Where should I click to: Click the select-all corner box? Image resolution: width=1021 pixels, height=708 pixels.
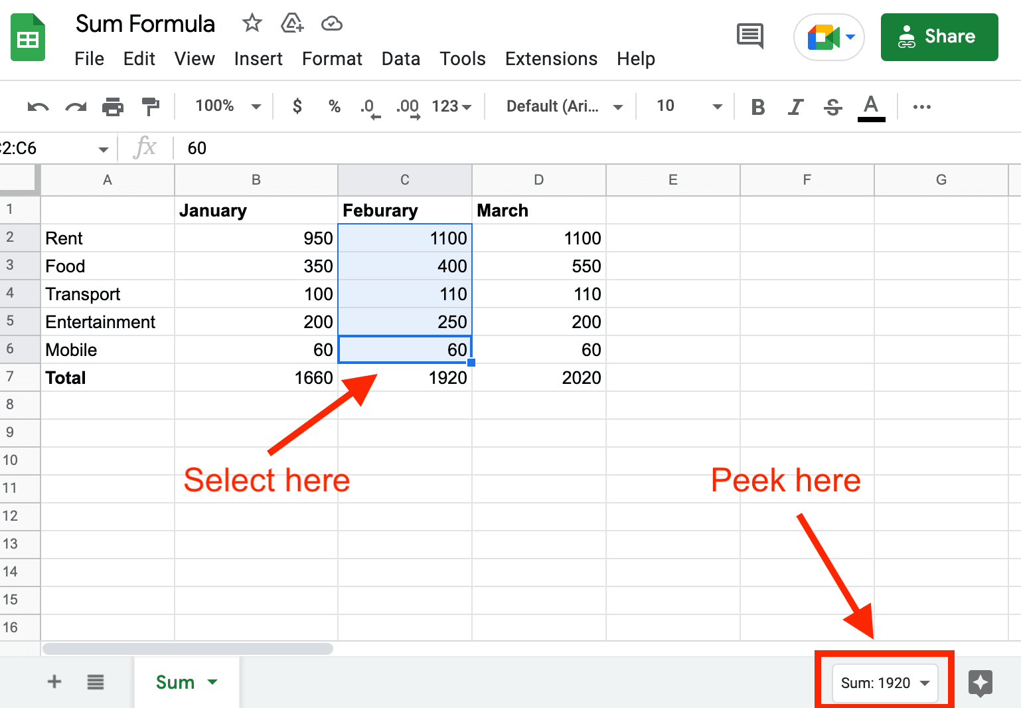pos(20,179)
